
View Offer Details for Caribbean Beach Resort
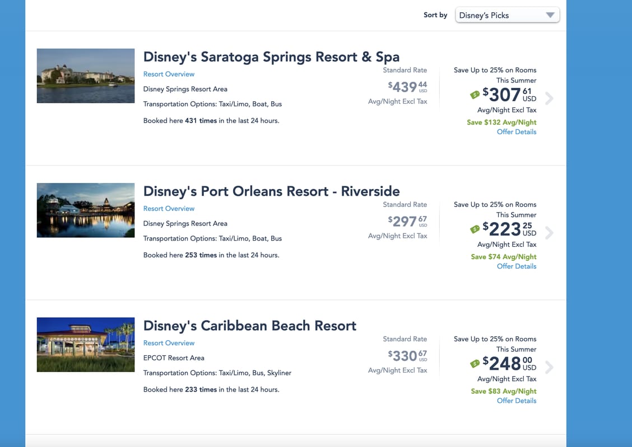(x=517, y=401)
